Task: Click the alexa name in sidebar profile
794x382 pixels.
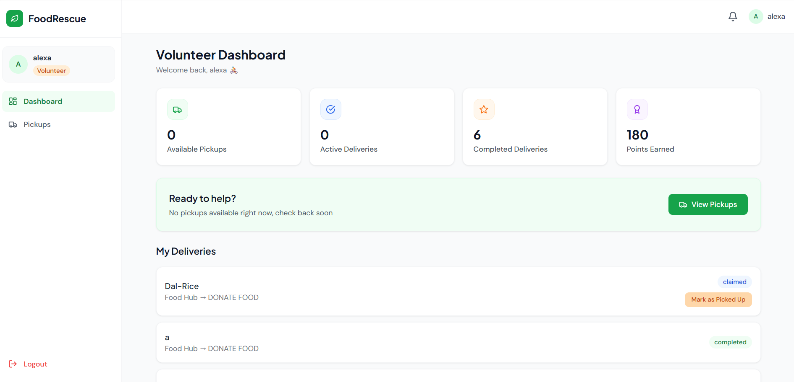Action: point(42,58)
